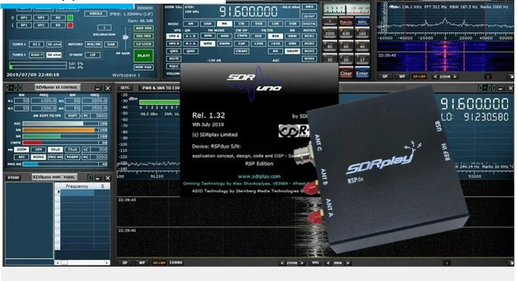Image resolution: width=518 pixels, height=281 pixels.
Task: Start streaming with the green PLAY! button
Action: pos(143,55)
